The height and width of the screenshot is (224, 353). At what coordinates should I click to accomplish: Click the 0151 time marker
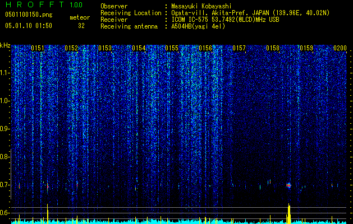[x=38, y=48]
